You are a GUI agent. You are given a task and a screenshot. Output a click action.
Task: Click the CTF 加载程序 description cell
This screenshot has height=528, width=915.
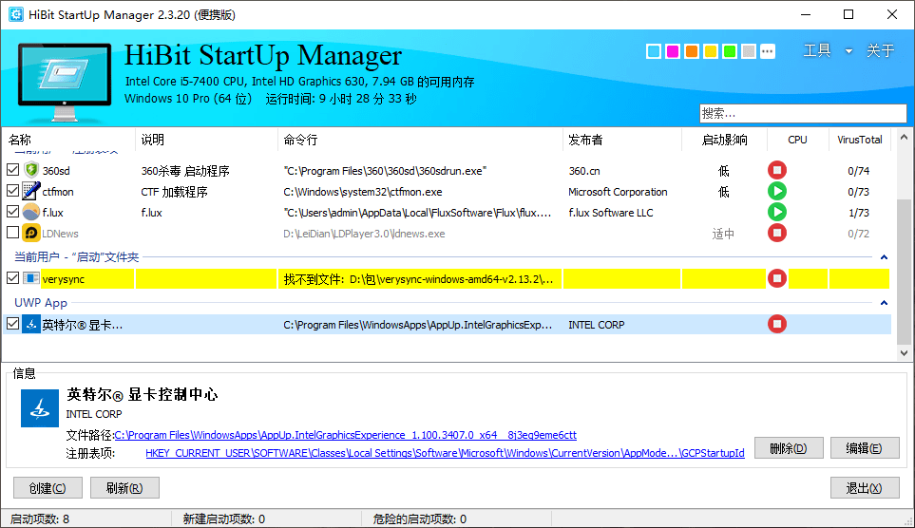pos(174,192)
